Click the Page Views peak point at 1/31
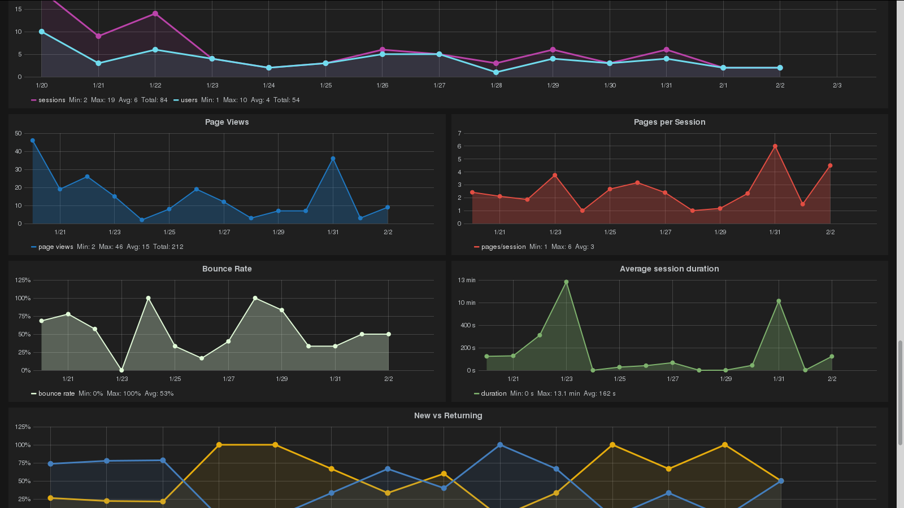 point(333,159)
